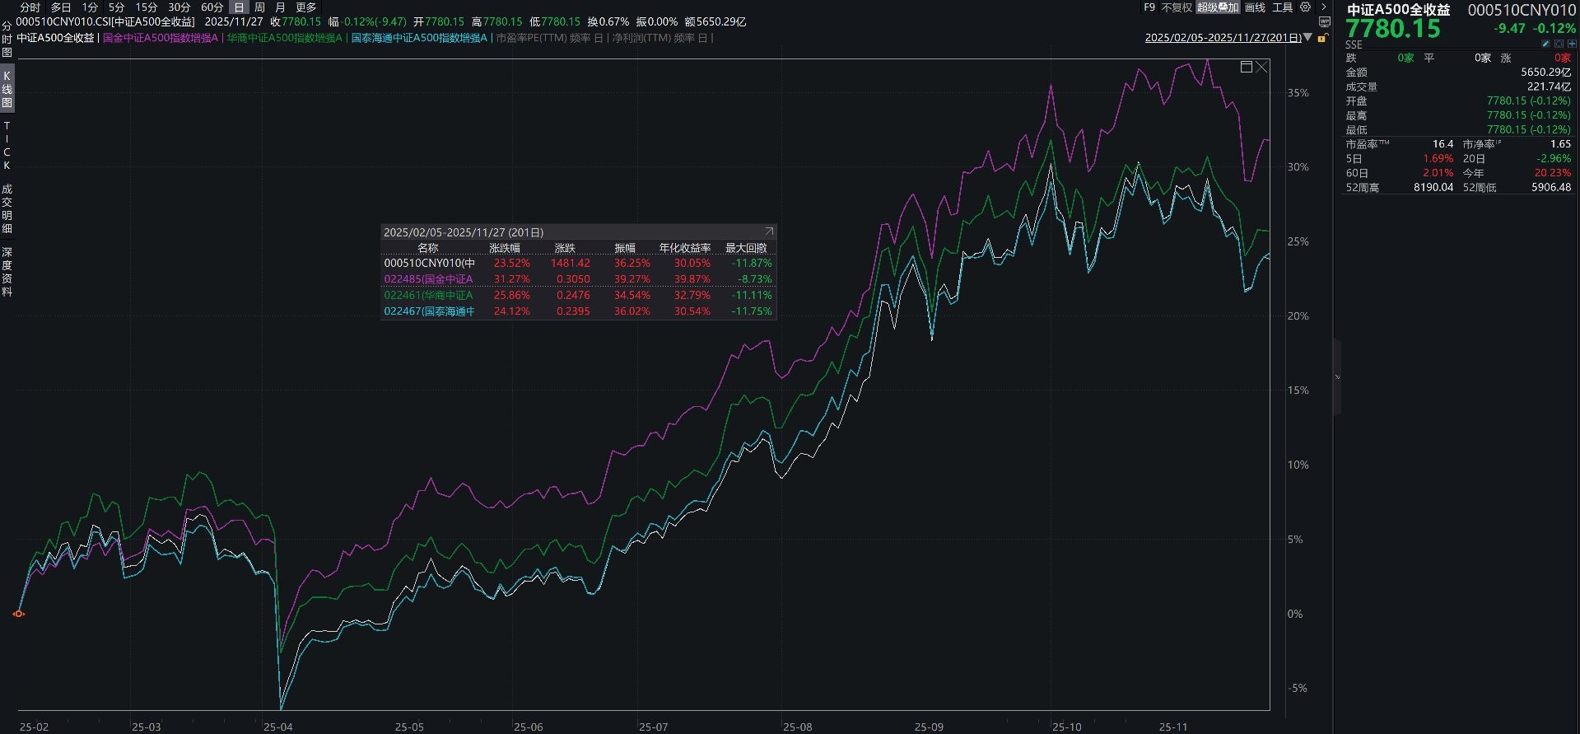Open the 更多 period options

(x=306, y=7)
